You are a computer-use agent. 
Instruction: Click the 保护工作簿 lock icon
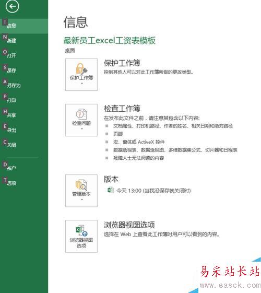[81, 68]
